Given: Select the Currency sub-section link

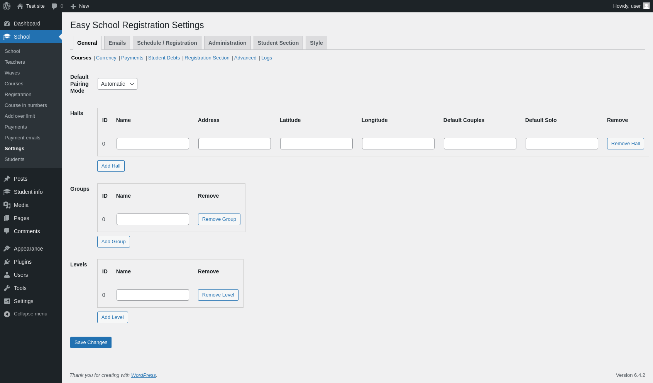Looking at the screenshot, I should point(106,58).
